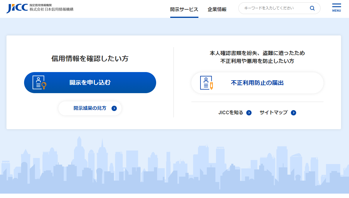
Task: Click the circular arrow icon next to JICCを知る
Action: [x=249, y=113]
